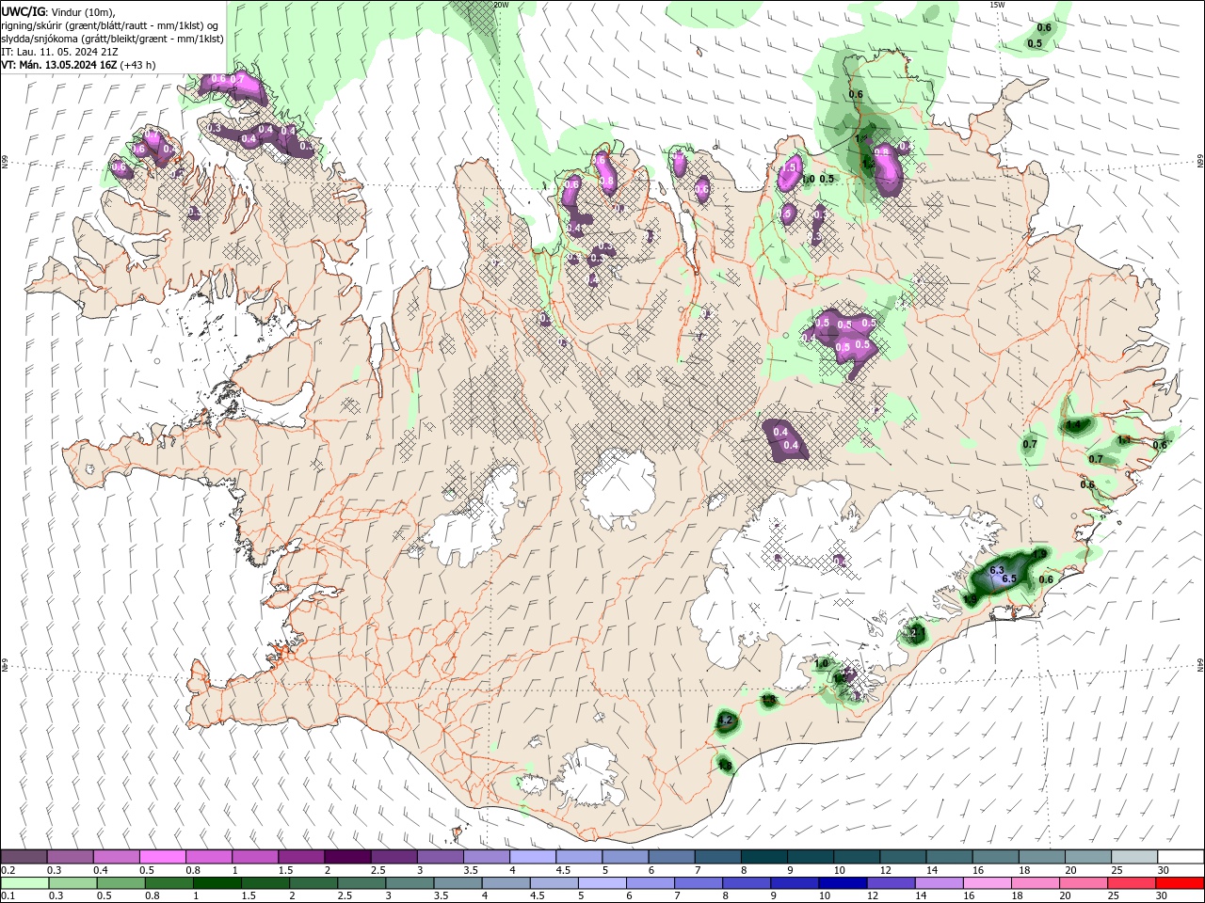Click the 15W longitude label
1205x903 pixels.
click(997, 5)
